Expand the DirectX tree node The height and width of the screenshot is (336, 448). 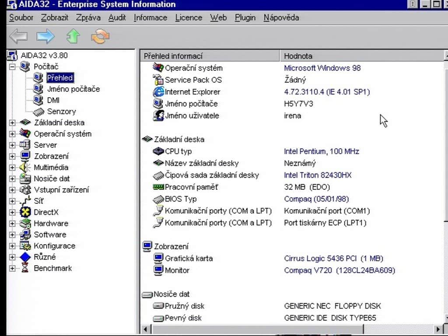point(12,212)
